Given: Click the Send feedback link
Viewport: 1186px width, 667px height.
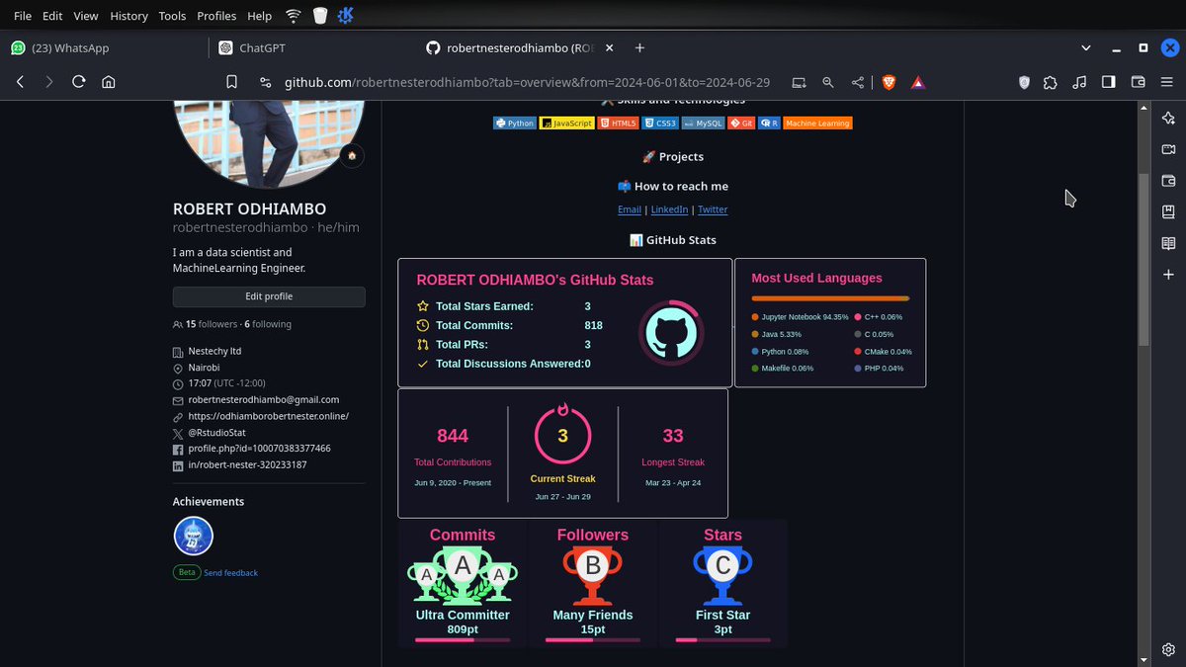Looking at the screenshot, I should point(230,573).
